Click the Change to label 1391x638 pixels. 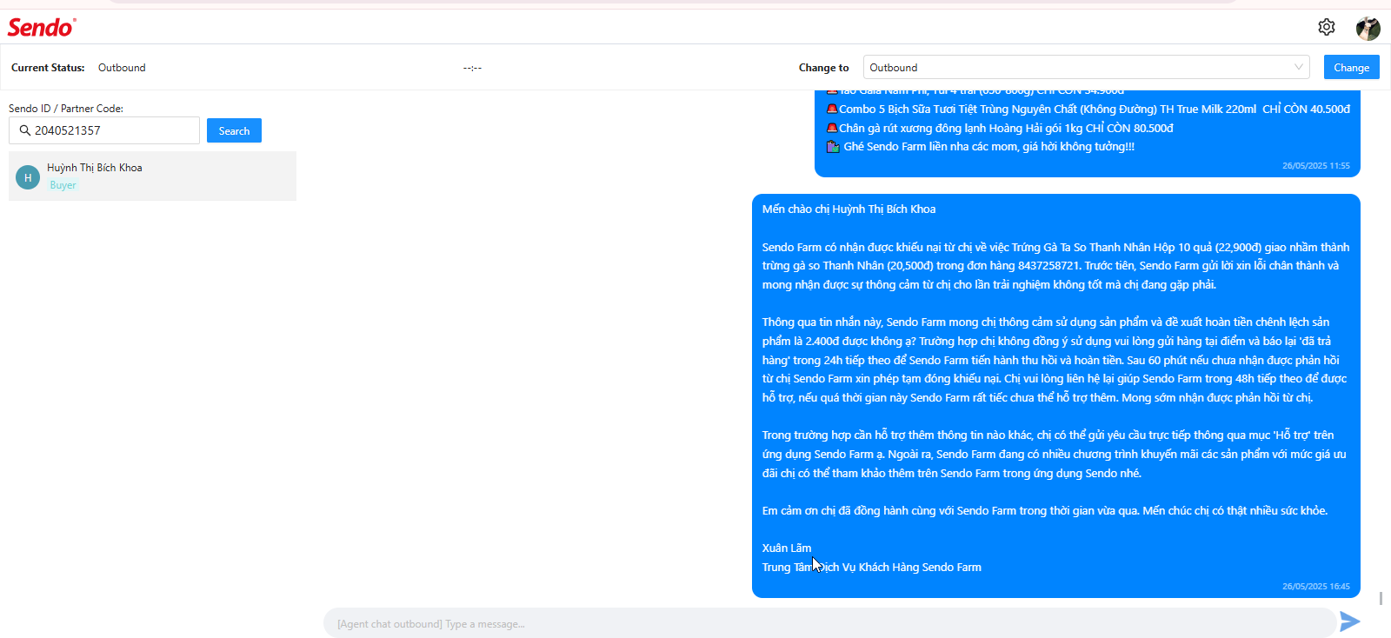click(823, 68)
